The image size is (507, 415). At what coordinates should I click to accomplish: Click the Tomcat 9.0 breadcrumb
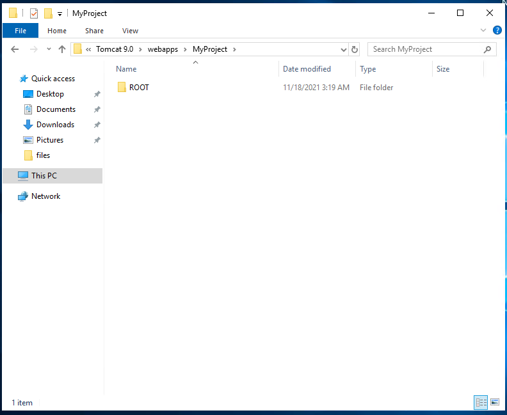pyautogui.click(x=115, y=49)
